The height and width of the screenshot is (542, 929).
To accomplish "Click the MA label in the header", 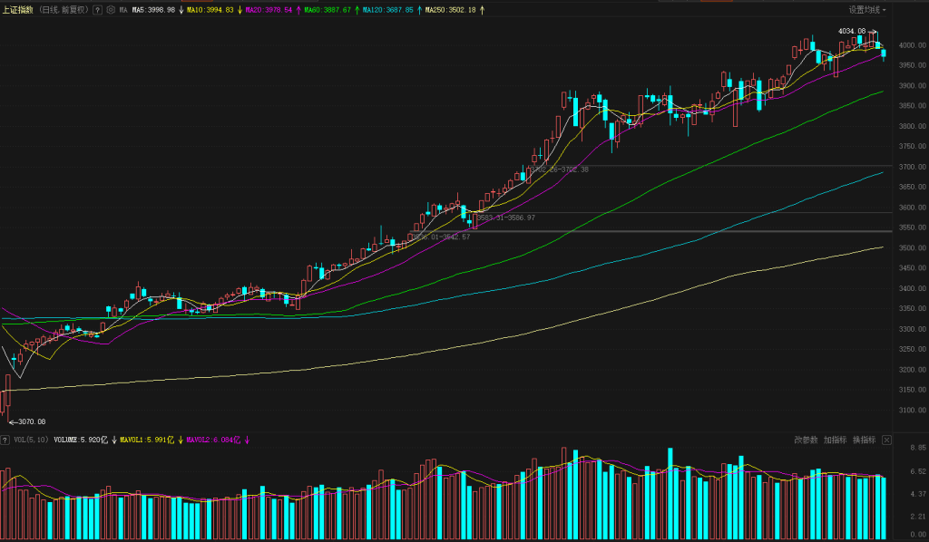I will point(123,10).
